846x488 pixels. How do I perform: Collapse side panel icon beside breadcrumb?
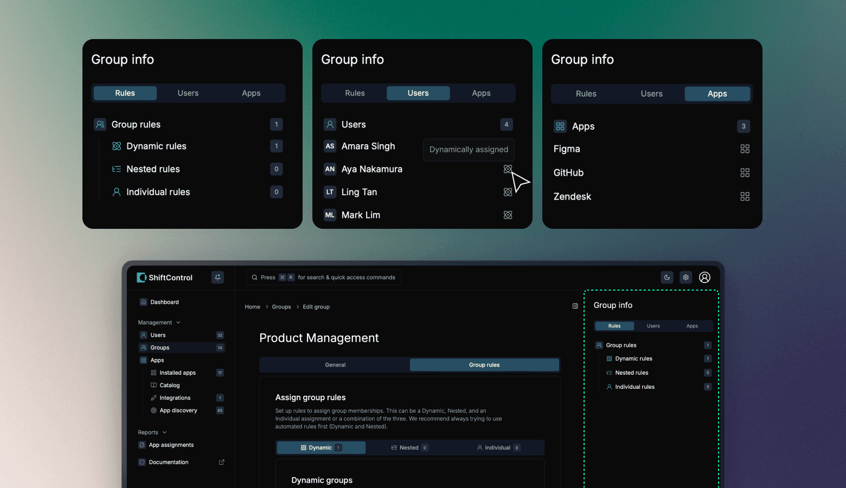click(x=575, y=306)
